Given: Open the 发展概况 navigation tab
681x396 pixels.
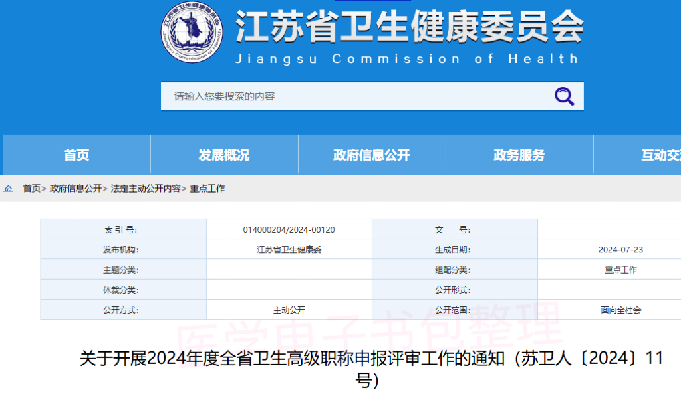Looking at the screenshot, I should (x=224, y=155).
